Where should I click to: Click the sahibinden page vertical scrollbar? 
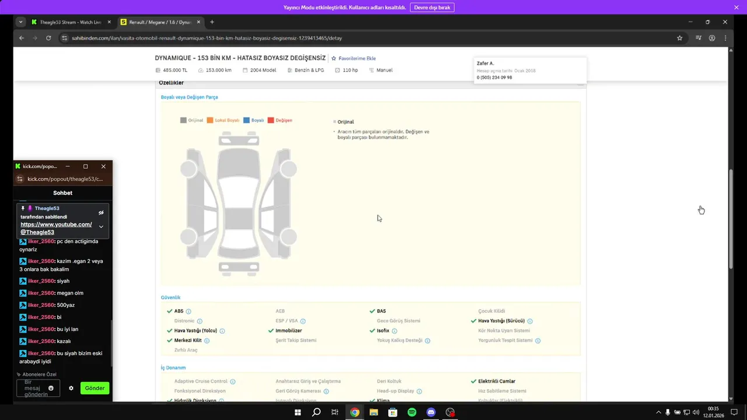pyautogui.click(x=731, y=219)
